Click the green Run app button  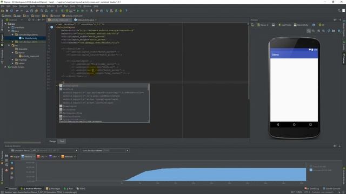(78, 11)
